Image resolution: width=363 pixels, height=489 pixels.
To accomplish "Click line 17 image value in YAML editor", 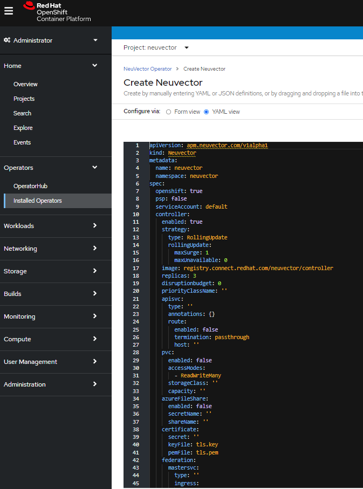I will [x=258, y=268].
